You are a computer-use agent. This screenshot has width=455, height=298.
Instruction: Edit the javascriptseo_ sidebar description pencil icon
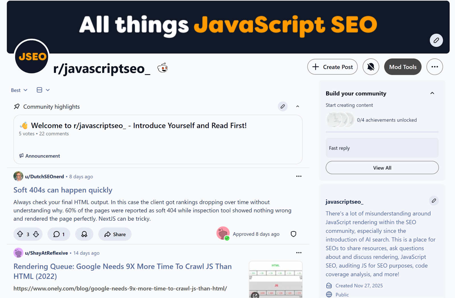[434, 201]
